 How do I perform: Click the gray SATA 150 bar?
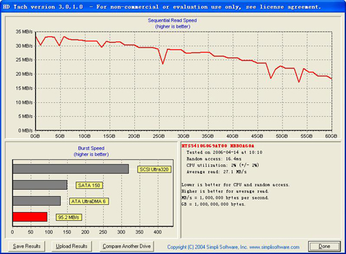(40, 185)
